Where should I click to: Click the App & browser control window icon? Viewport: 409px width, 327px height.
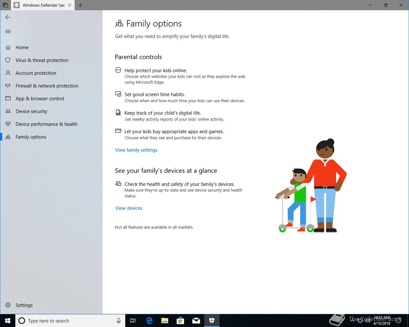(8, 98)
